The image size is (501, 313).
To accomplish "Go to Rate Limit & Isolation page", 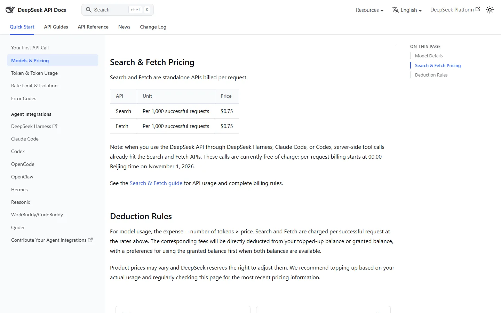I will point(53,86).
